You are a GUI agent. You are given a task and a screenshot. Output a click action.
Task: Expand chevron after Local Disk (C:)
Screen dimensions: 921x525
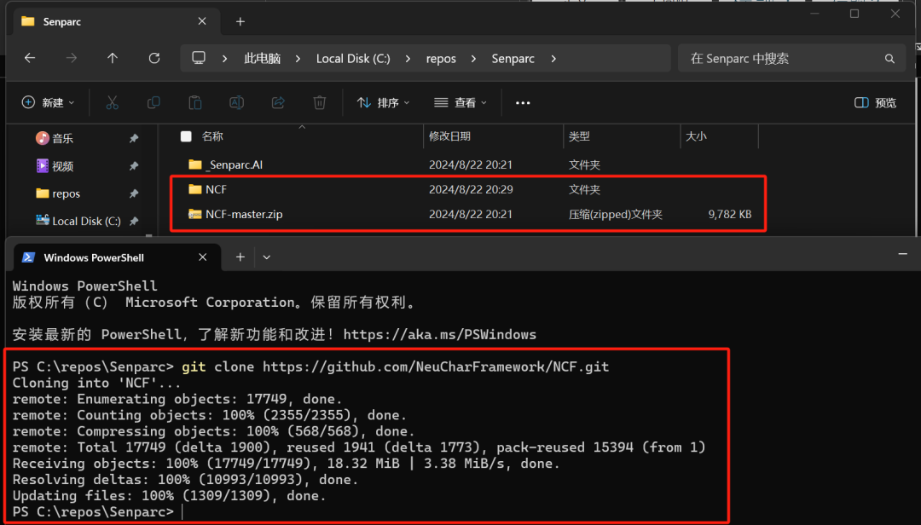click(x=408, y=59)
